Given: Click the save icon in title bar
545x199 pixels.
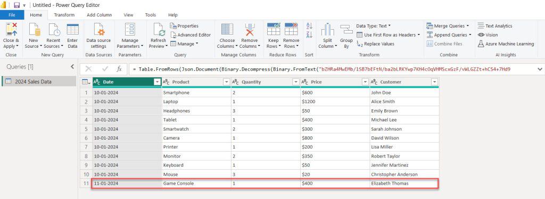Looking at the screenshot, I should click(16, 5).
